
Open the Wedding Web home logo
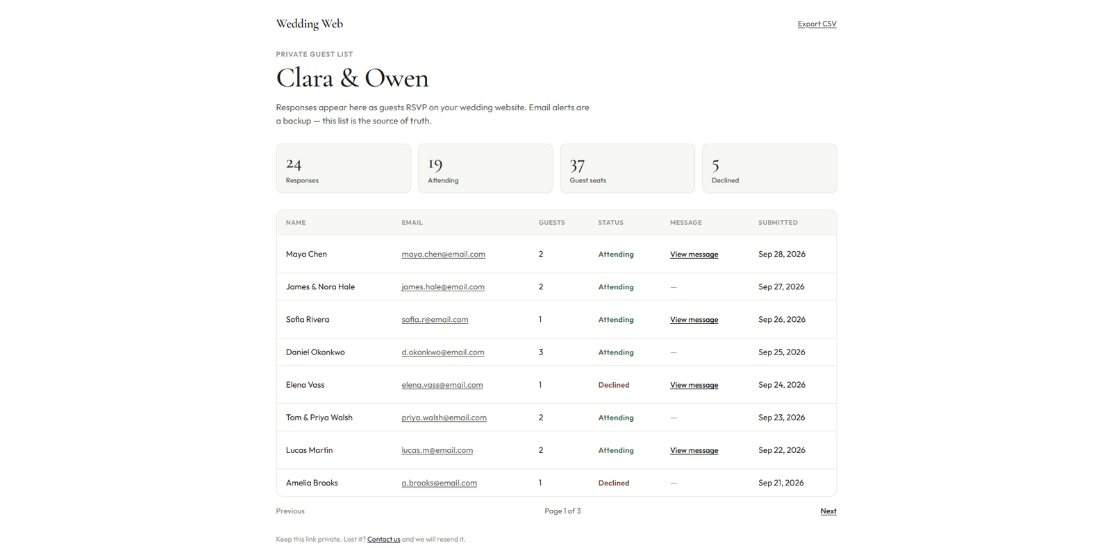[309, 24]
